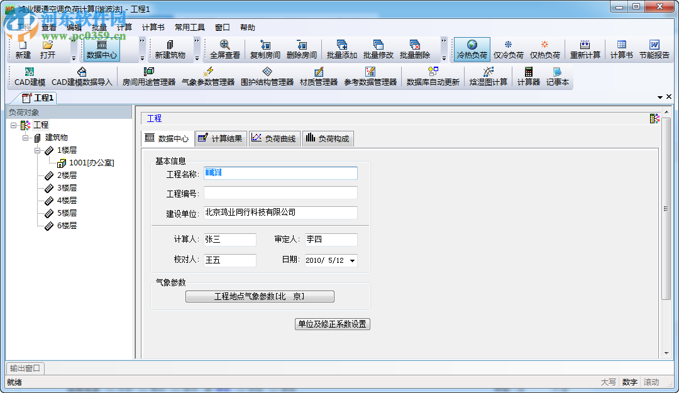Select room 1001[办公室] in tree
This screenshot has width=679, height=393.
[91, 163]
